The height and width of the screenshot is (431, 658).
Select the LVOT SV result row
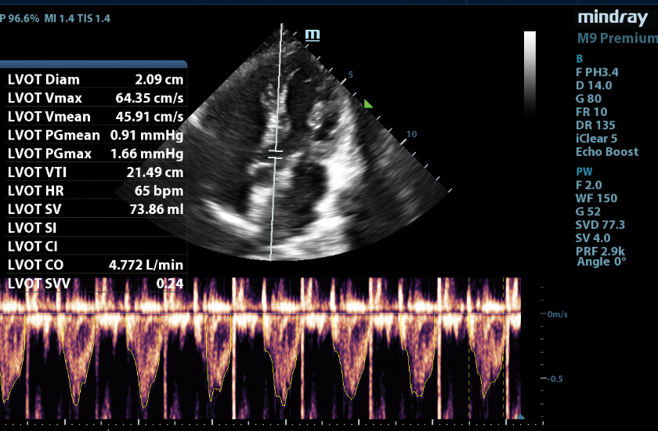point(94,209)
